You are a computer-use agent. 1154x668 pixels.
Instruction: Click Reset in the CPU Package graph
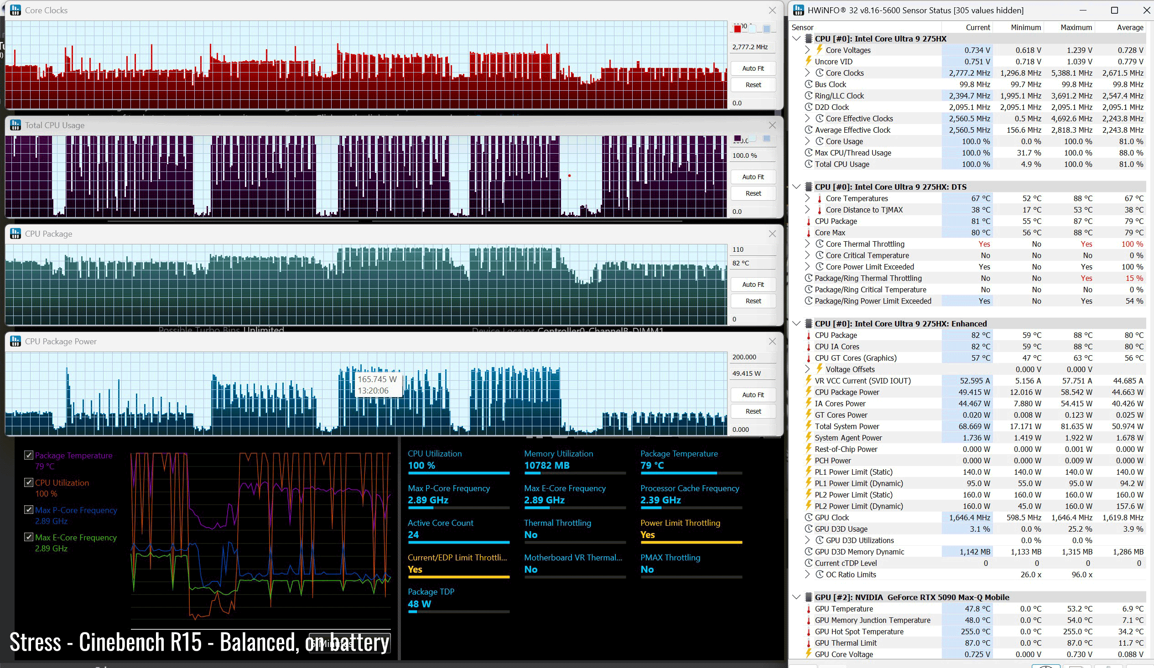[753, 301]
